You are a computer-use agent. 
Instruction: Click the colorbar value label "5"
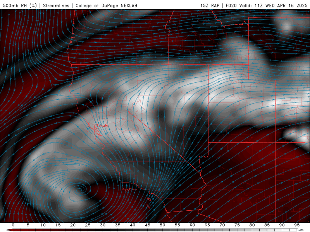click(x=28, y=225)
